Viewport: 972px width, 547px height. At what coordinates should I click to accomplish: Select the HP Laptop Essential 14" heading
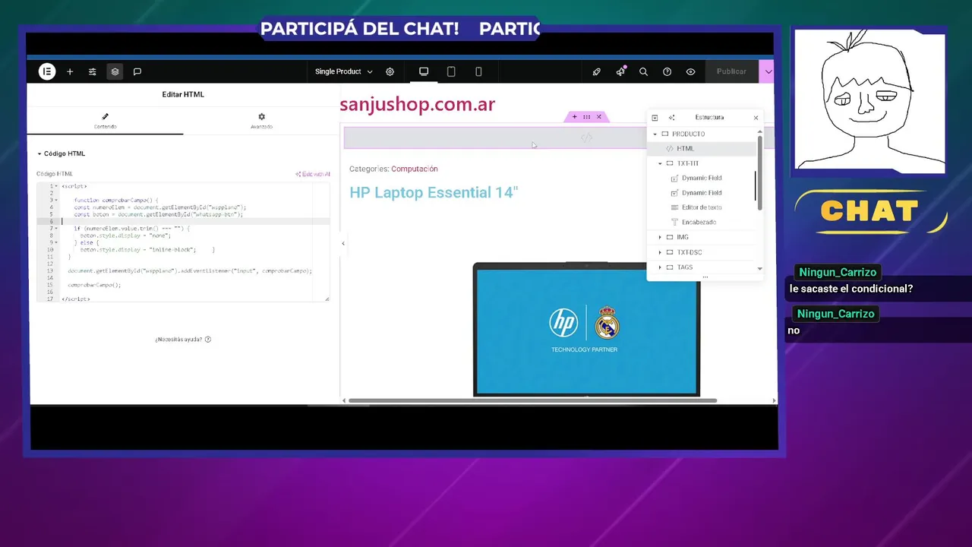point(434,192)
